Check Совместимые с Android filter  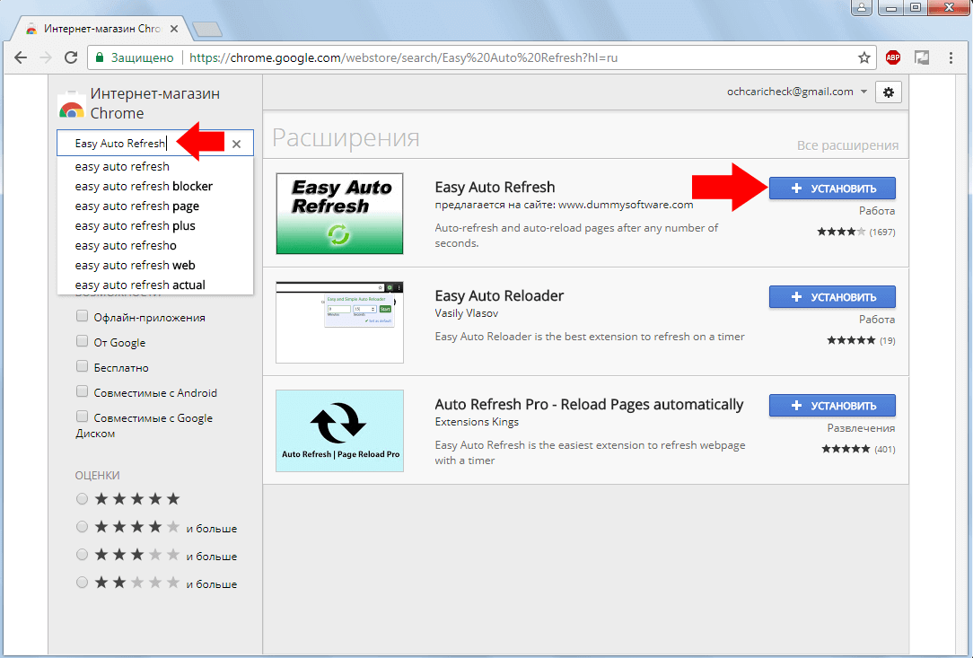coord(82,391)
